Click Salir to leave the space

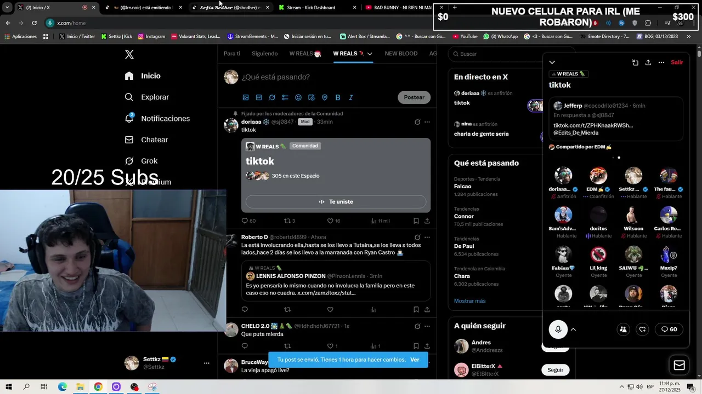(677, 62)
